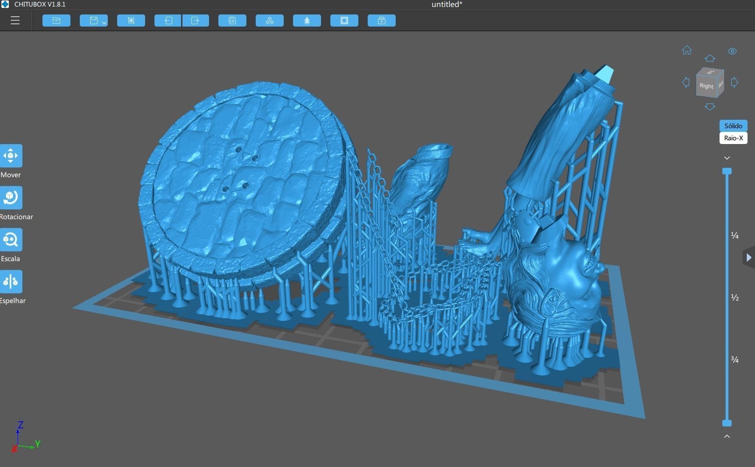The image size is (755, 467).
Task: Expand the save button dropdown arrow
Action: [x=105, y=22]
